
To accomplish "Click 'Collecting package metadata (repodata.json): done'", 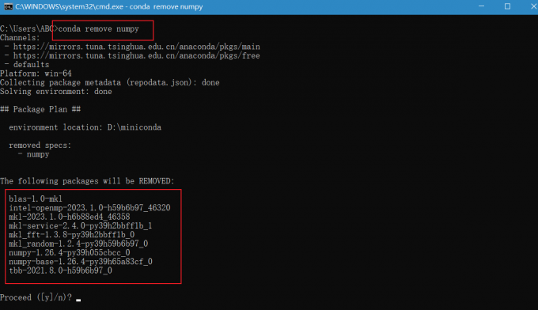I will [x=110, y=82].
